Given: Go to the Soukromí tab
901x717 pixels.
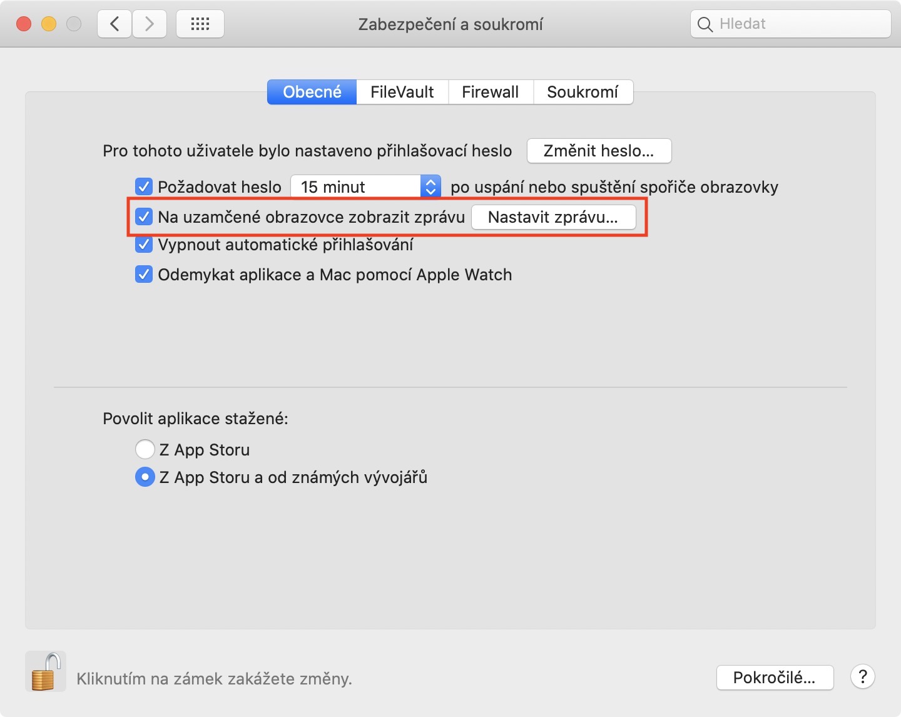Looking at the screenshot, I should click(x=583, y=92).
